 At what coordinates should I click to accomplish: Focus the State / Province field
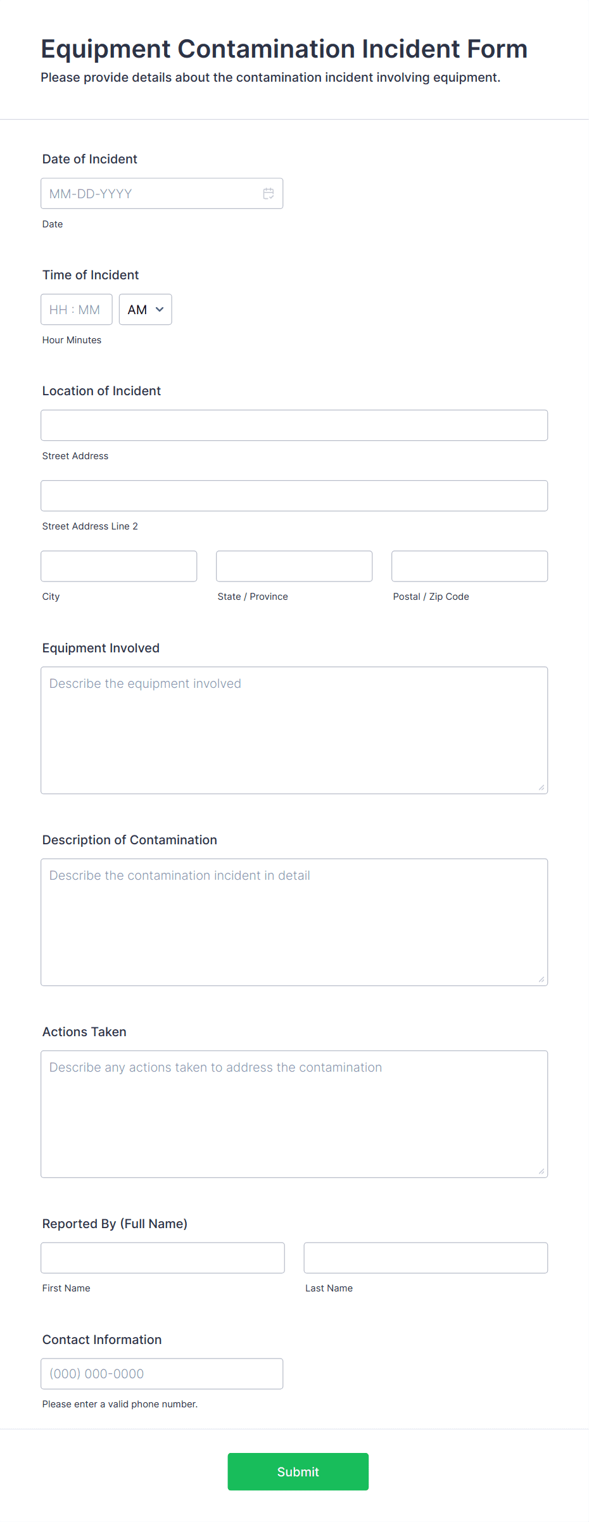[293, 566]
